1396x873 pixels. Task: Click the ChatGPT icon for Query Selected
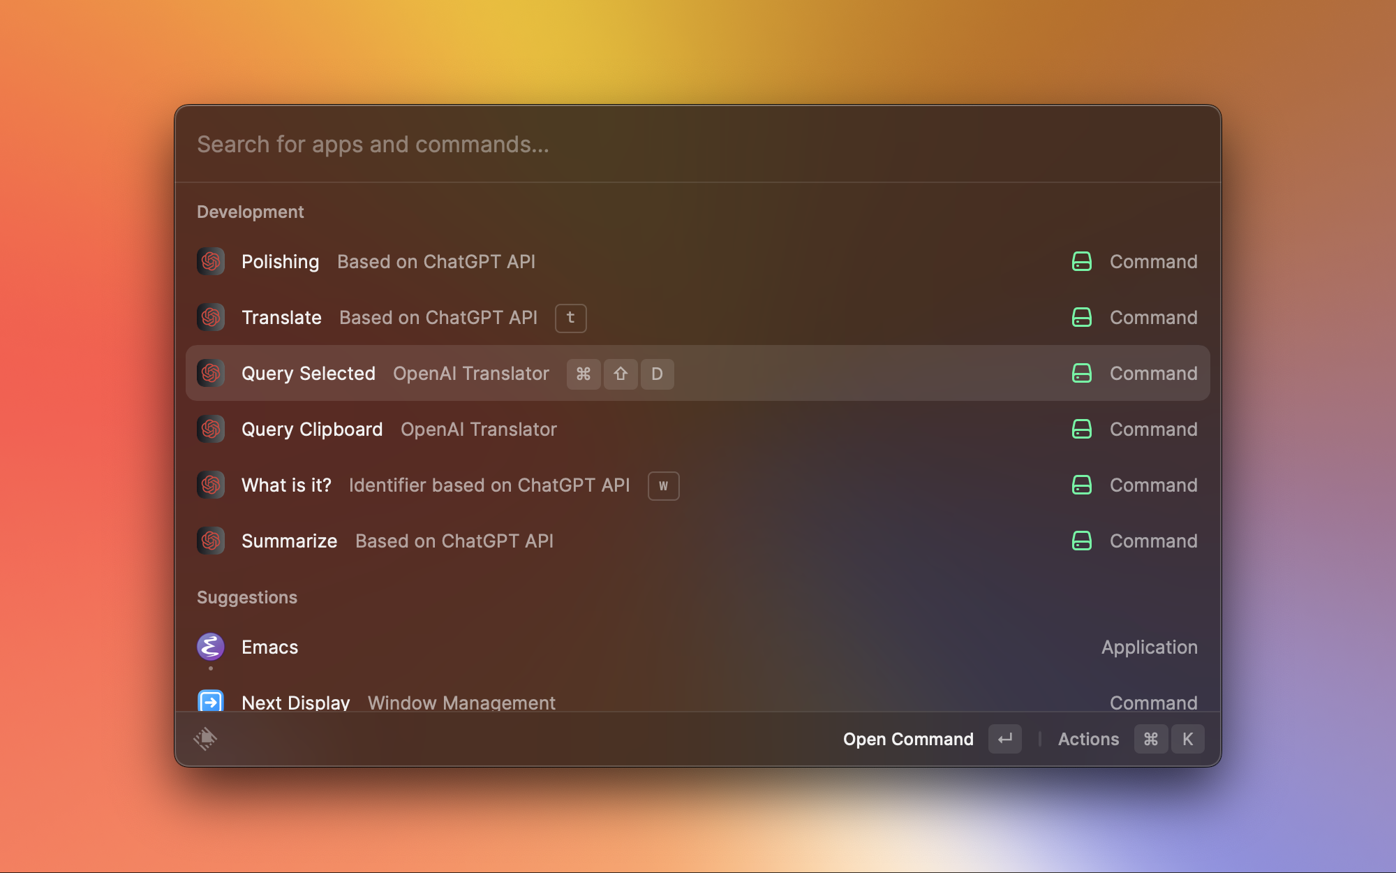(210, 374)
